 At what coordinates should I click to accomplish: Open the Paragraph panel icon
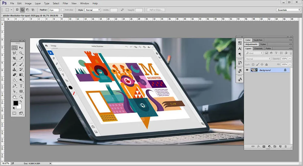point(240,54)
